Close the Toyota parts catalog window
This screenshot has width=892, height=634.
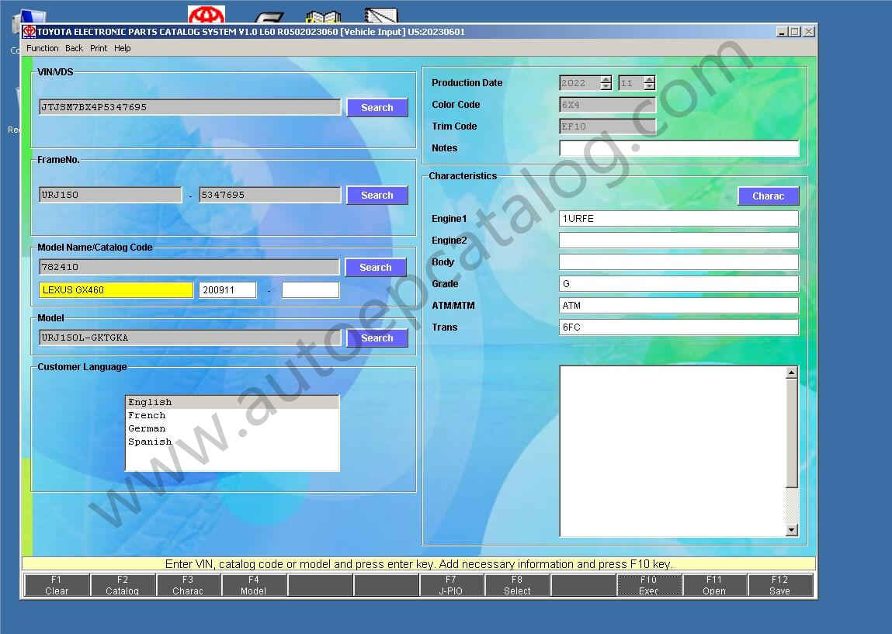click(x=808, y=32)
